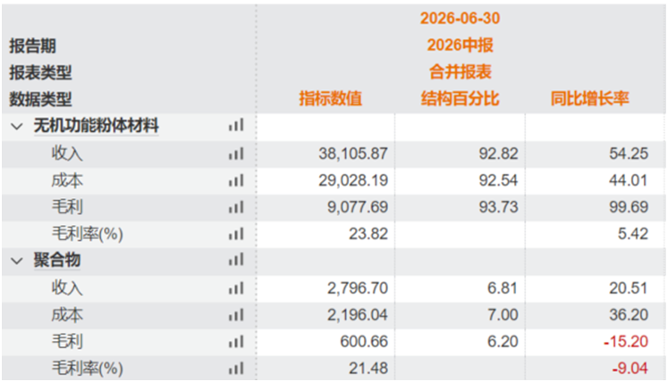The width and height of the screenshot is (668, 382).
Task: Click the 数据类型 row label
Action: pos(40,99)
